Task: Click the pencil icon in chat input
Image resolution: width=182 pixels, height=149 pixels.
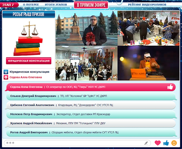Action: [x=146, y=143]
